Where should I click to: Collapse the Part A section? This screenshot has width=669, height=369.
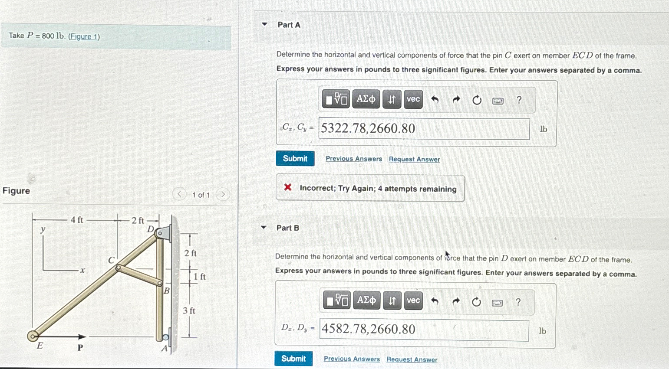[264, 24]
